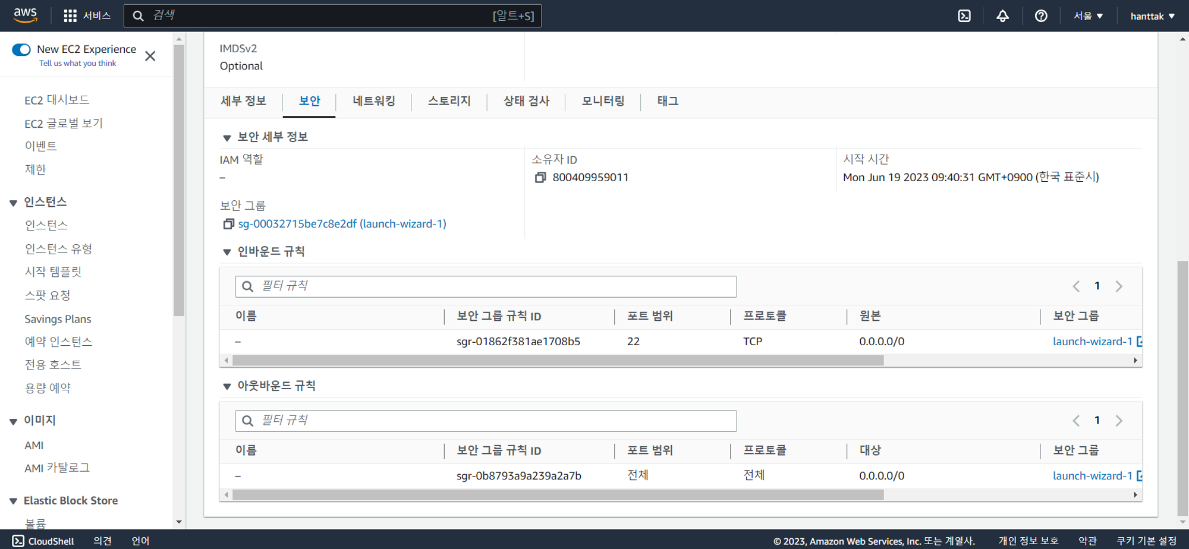Viewport: 1189px width, 549px height.
Task: Open 전용 호스트 in sidebar
Action: pos(53,365)
